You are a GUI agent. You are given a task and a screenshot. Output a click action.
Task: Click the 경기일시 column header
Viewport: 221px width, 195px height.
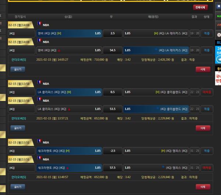(21, 17)
